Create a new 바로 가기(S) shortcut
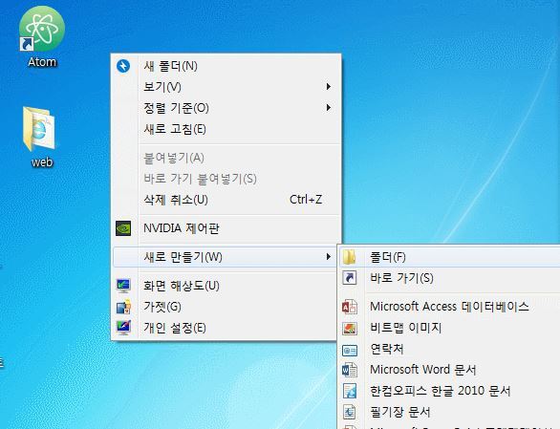 click(449, 278)
